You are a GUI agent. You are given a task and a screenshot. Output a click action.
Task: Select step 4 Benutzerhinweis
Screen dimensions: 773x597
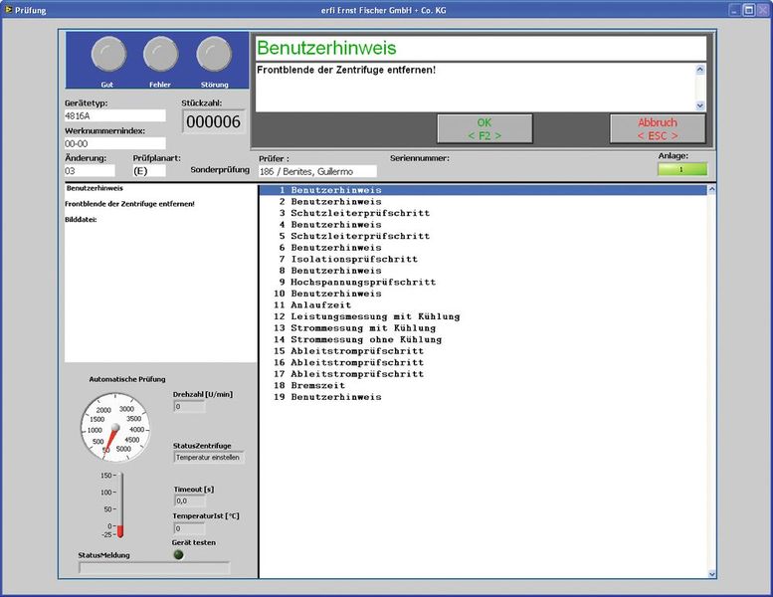[x=483, y=224]
